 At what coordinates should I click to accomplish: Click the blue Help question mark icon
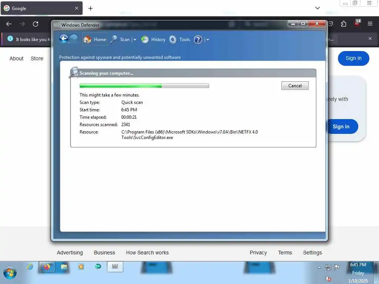point(198,40)
